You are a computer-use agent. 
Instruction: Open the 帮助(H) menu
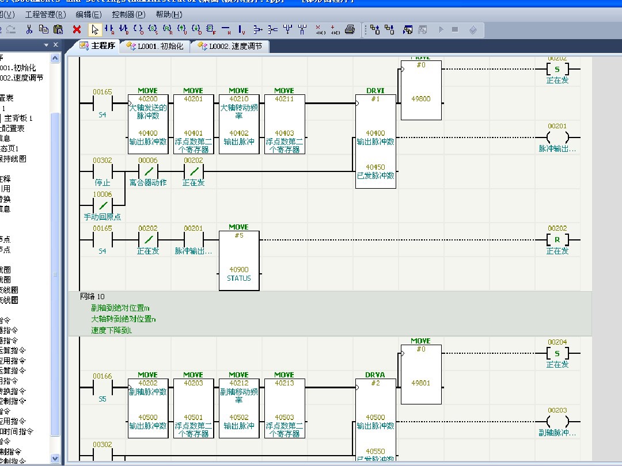[x=169, y=14]
